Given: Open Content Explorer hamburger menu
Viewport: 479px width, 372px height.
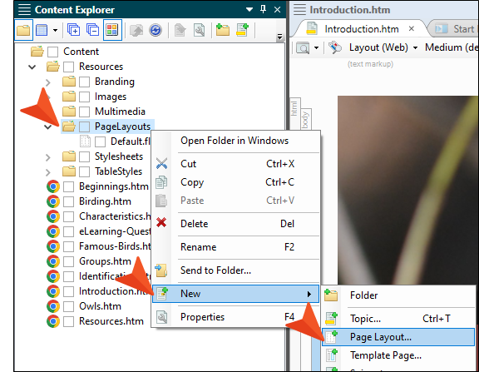Looking at the screenshot, I should (x=24, y=9).
